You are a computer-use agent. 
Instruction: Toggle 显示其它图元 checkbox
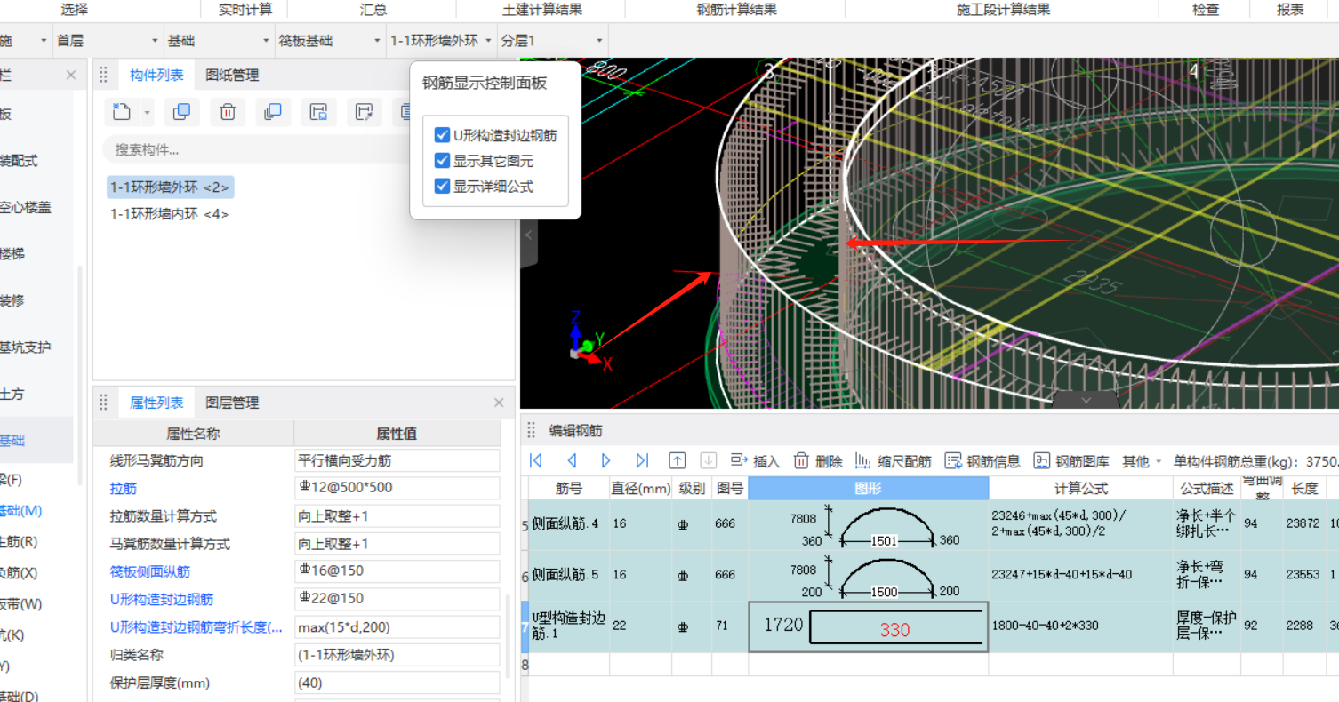tap(442, 161)
